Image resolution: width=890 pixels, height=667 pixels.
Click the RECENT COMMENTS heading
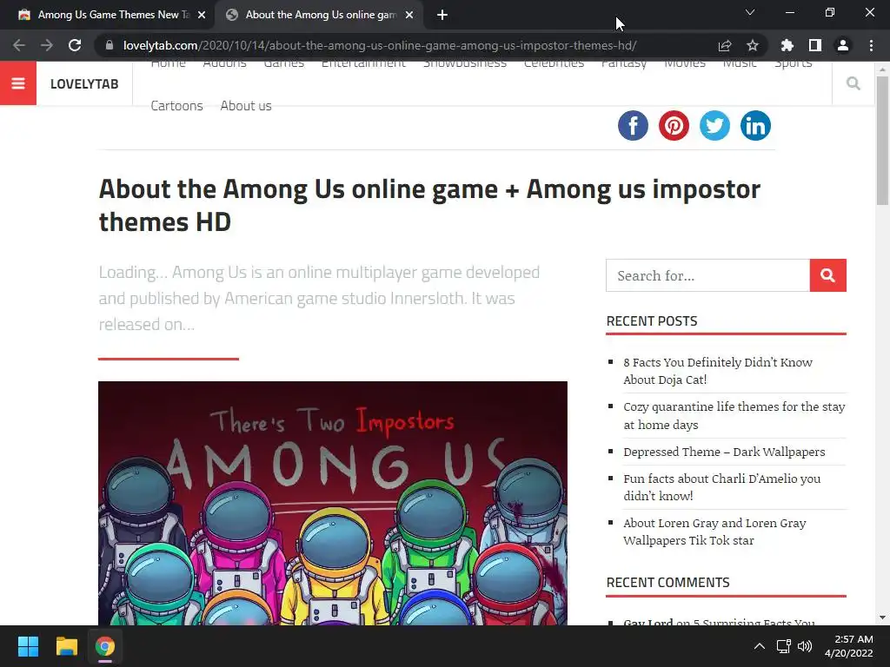668,583
